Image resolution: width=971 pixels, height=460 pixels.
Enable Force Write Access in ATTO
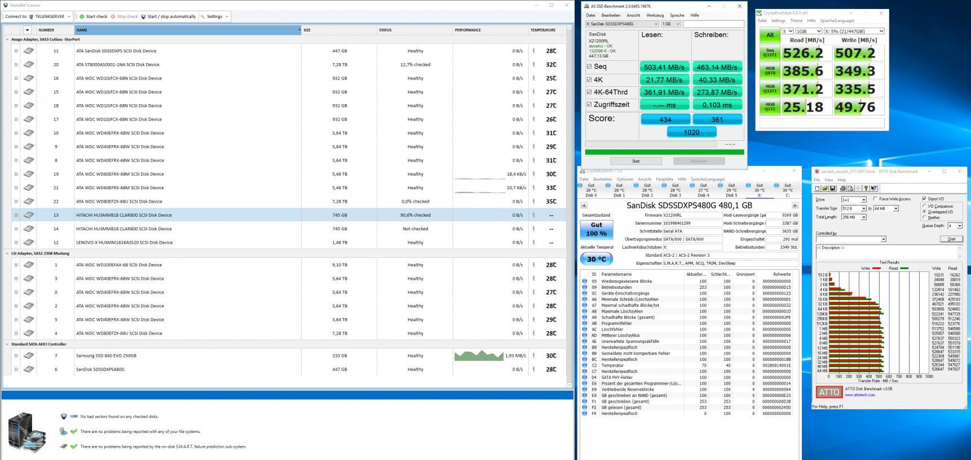[x=875, y=199]
